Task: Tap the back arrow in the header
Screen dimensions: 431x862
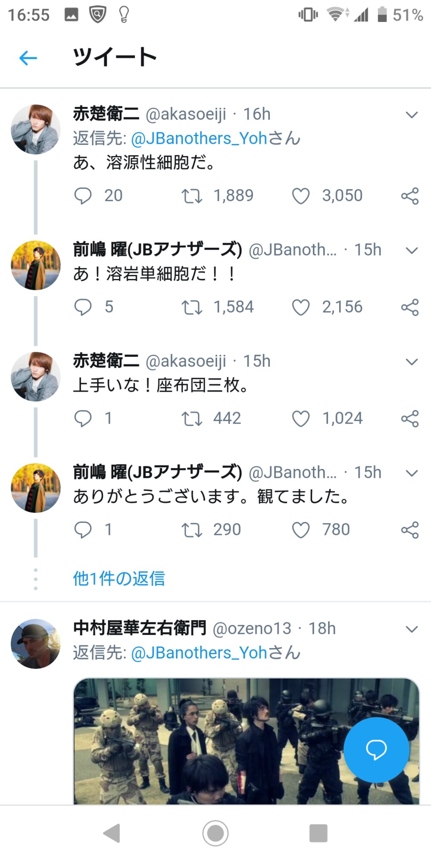Action: pos(28,58)
